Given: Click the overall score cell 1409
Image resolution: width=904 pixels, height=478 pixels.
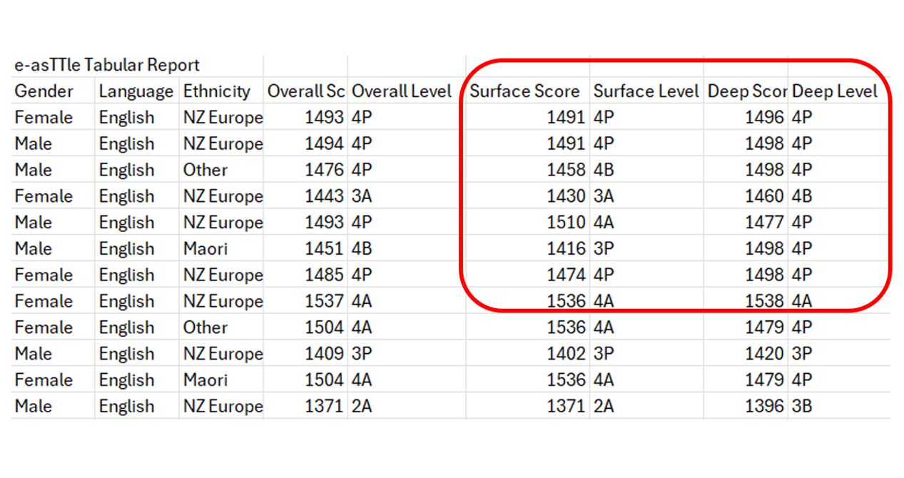Looking at the screenshot, I should [x=324, y=354].
